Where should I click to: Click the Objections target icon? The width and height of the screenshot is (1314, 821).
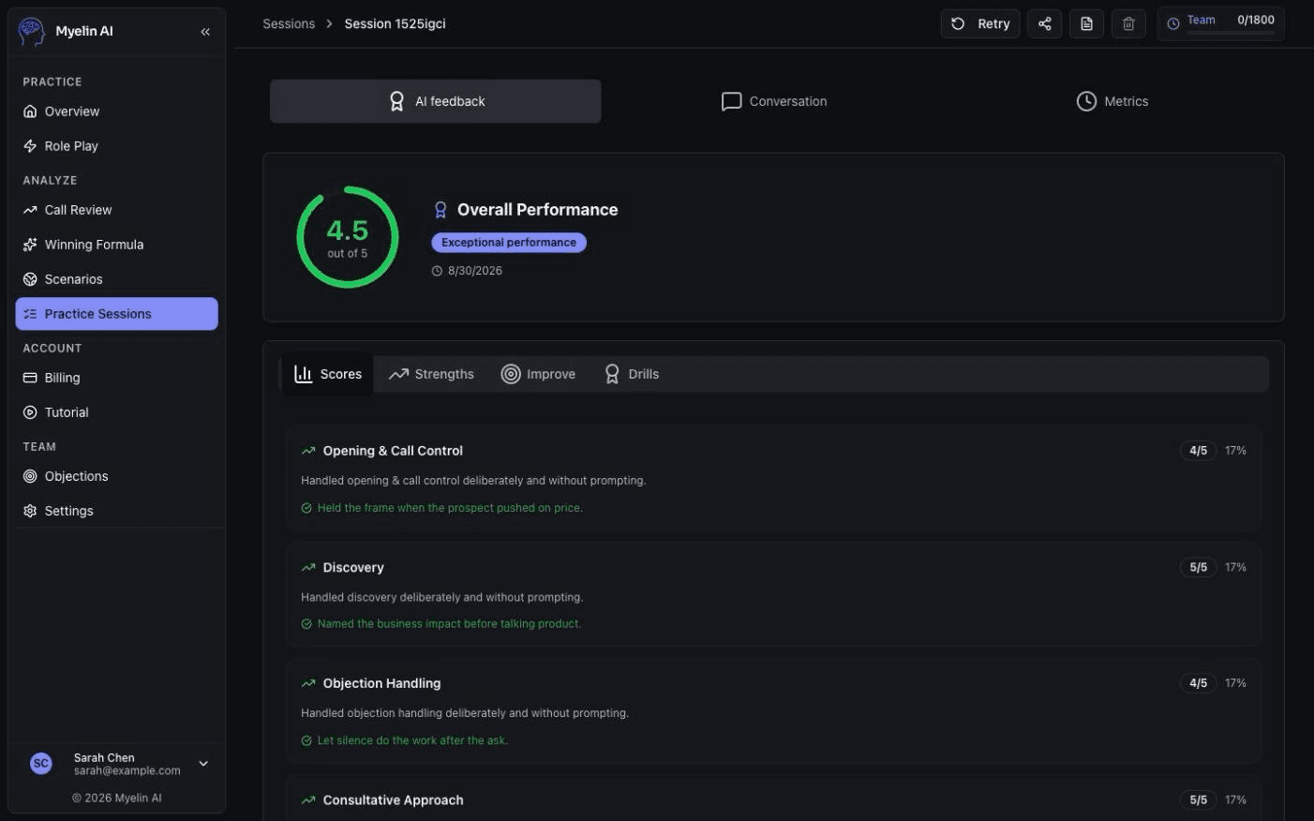click(x=30, y=476)
